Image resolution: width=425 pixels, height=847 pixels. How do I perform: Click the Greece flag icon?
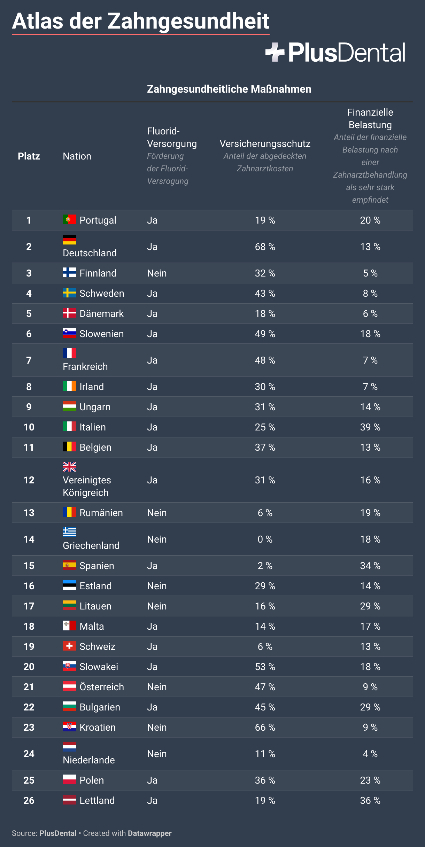pyautogui.click(x=69, y=532)
